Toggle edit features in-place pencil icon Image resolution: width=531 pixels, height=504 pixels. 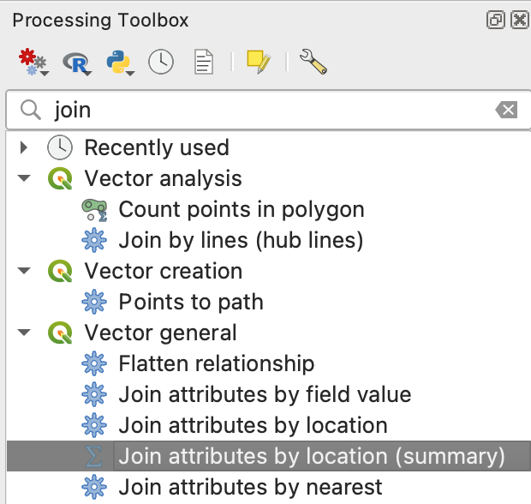(x=259, y=62)
